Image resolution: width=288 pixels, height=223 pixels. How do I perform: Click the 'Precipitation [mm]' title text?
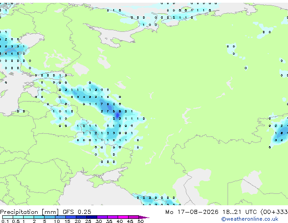click(30, 212)
